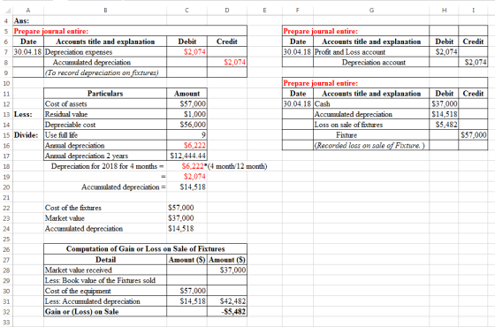Screen dimensions: 495x327
Task: Click 'Gain or (Loss) on Sale' cell
Action: click(105, 312)
